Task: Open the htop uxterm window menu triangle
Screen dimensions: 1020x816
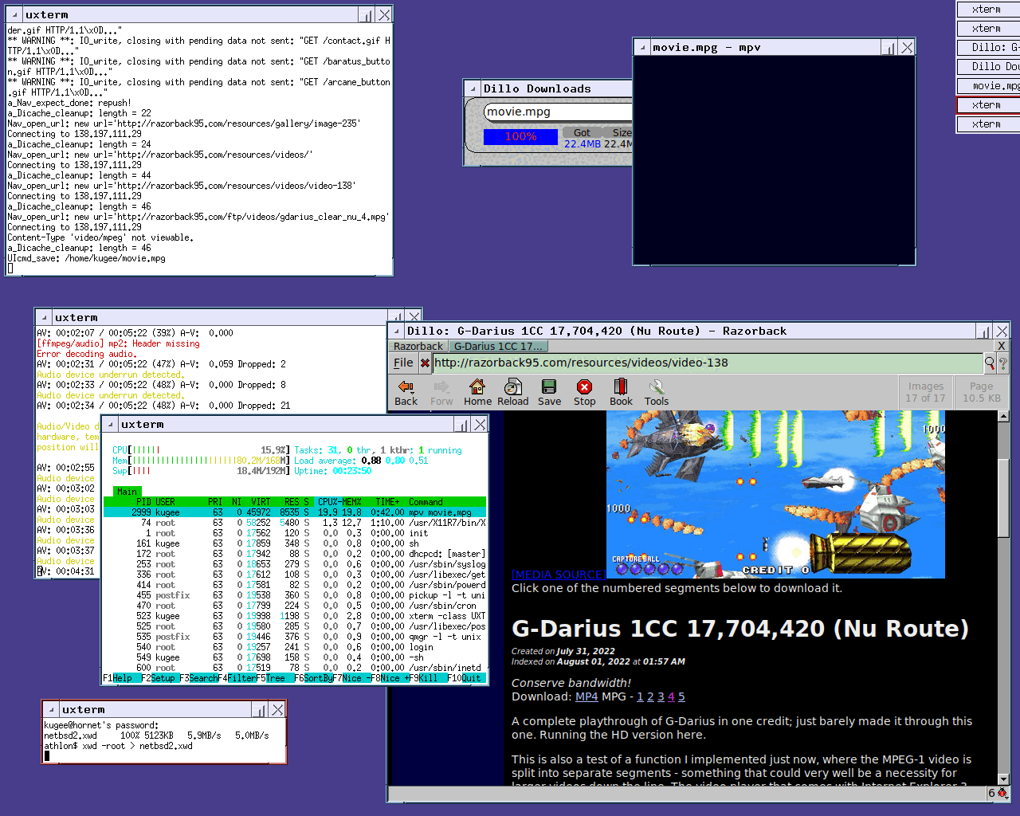Action: point(110,425)
